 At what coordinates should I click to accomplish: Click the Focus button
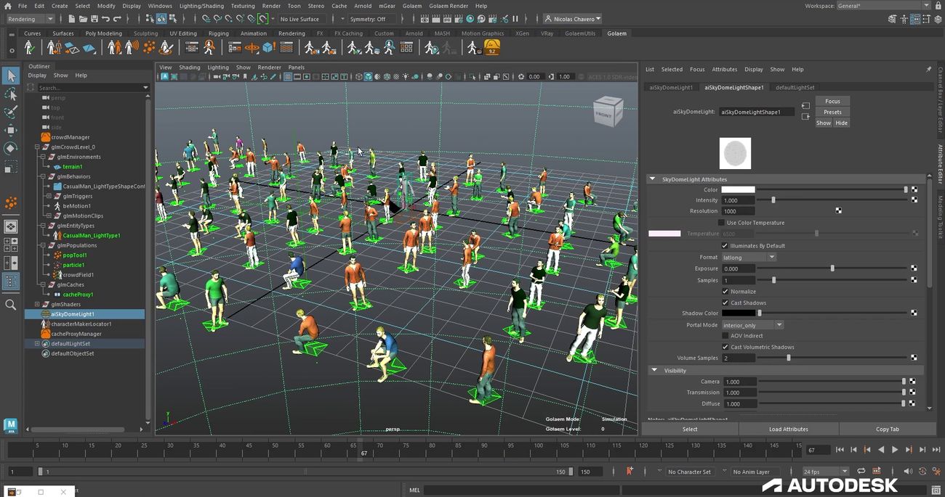tap(832, 102)
